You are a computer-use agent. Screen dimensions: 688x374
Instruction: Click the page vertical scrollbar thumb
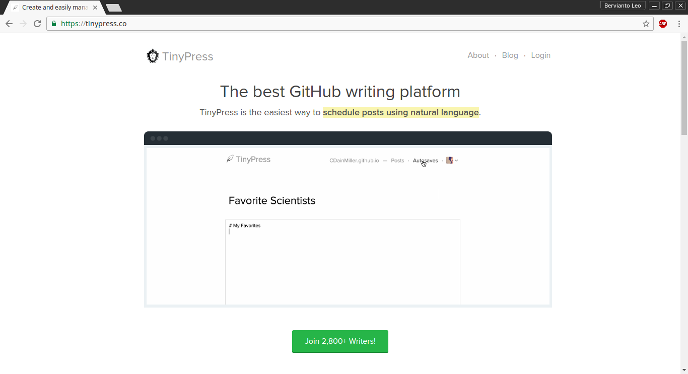point(684,88)
